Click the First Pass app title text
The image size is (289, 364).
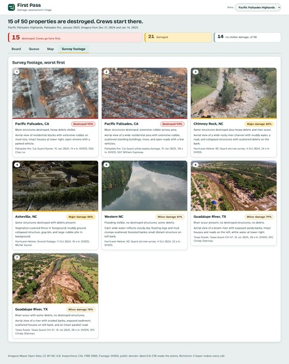click(29, 5)
